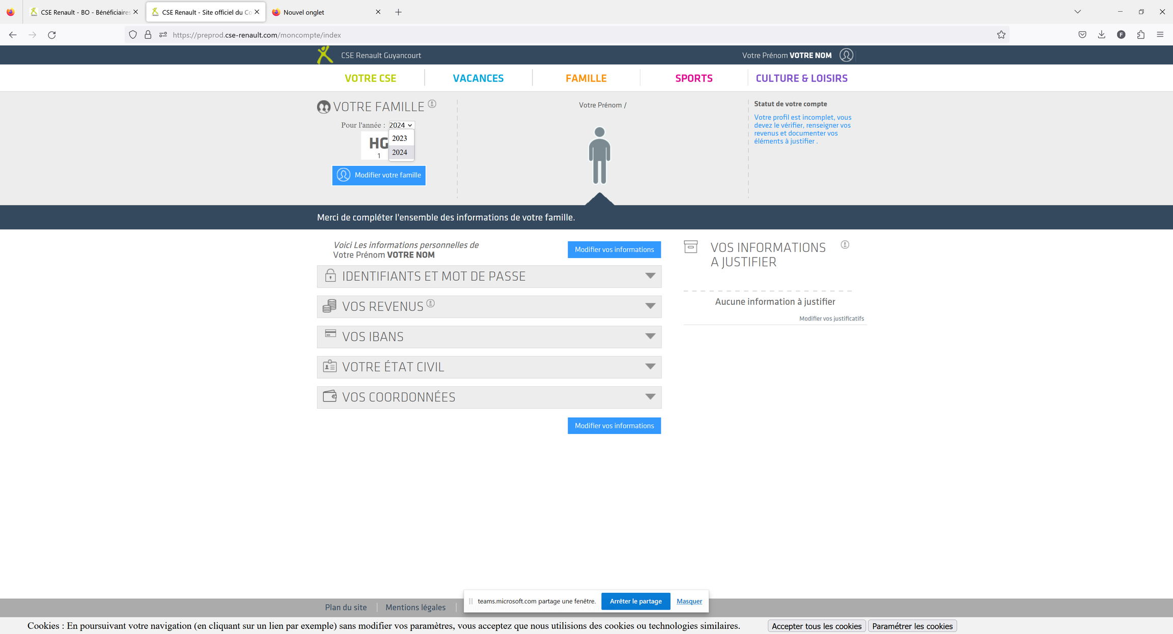Open the SPORTS menu
The width and height of the screenshot is (1173, 634).
[x=694, y=78]
